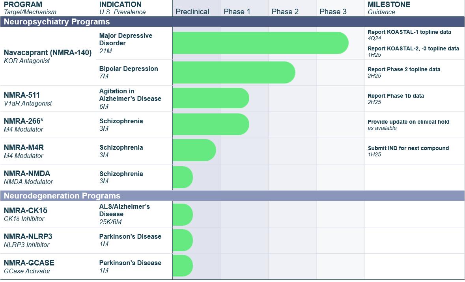Select Submit IND for next compound milestone
This screenshot has height=282, width=465.
pos(408,148)
